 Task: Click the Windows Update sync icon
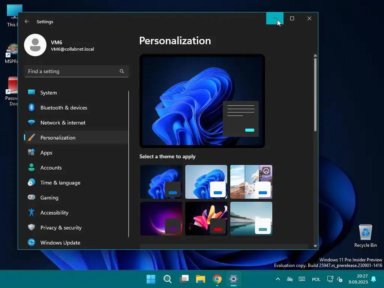coord(31,243)
